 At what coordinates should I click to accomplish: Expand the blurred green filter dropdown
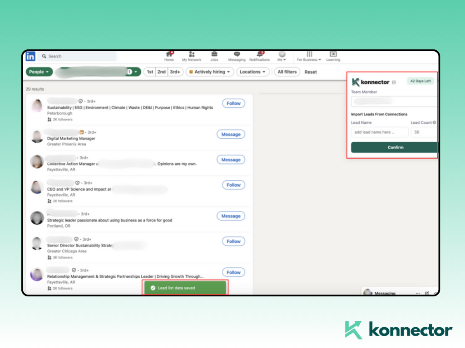98,72
